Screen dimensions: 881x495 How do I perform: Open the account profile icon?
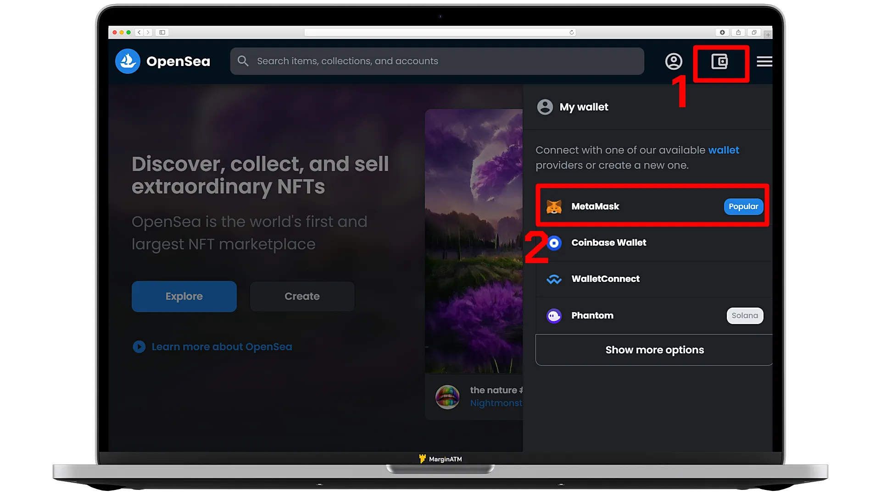674,61
